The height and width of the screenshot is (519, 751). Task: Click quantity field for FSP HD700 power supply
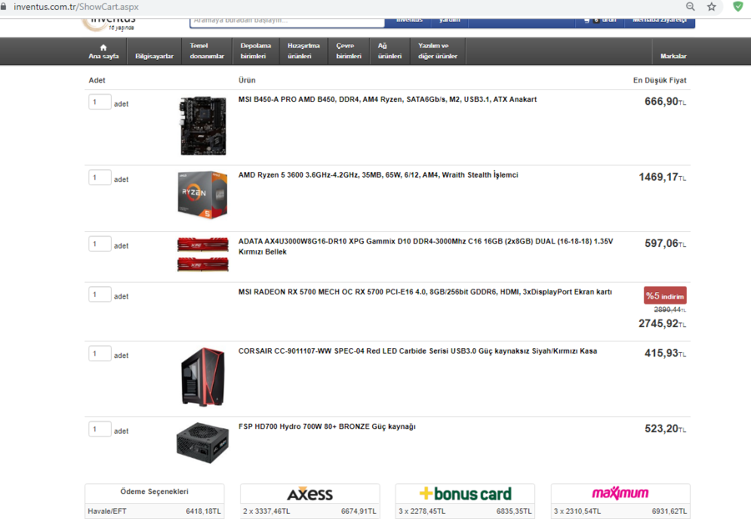[x=100, y=430]
